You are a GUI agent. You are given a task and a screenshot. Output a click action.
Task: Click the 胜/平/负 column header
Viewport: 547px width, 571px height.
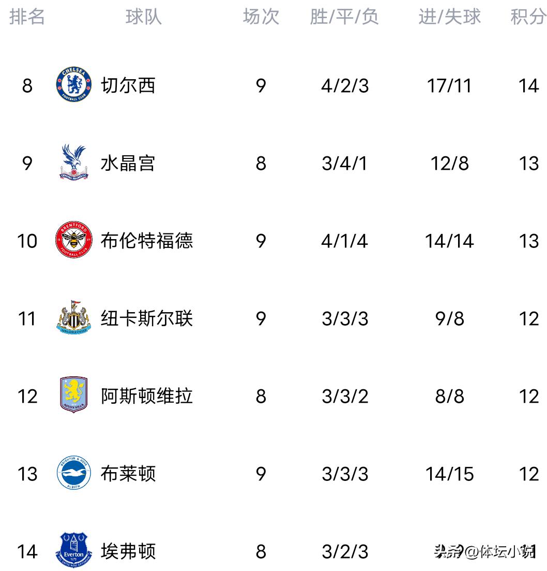click(x=344, y=17)
